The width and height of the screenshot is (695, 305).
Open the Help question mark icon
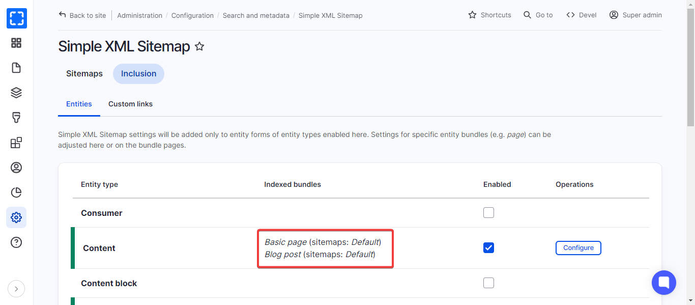click(16, 242)
